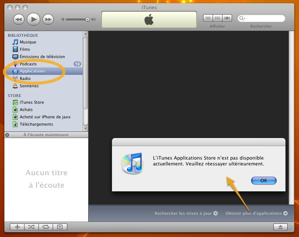
Task: Adjust the volume slider knob
Action: click(x=87, y=19)
